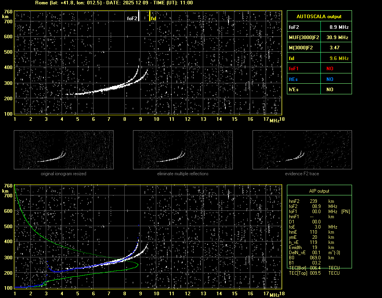Viewport: 382px width, 298px height.
Task: Click the 760 km label on lower plot
Action: coord(7,186)
